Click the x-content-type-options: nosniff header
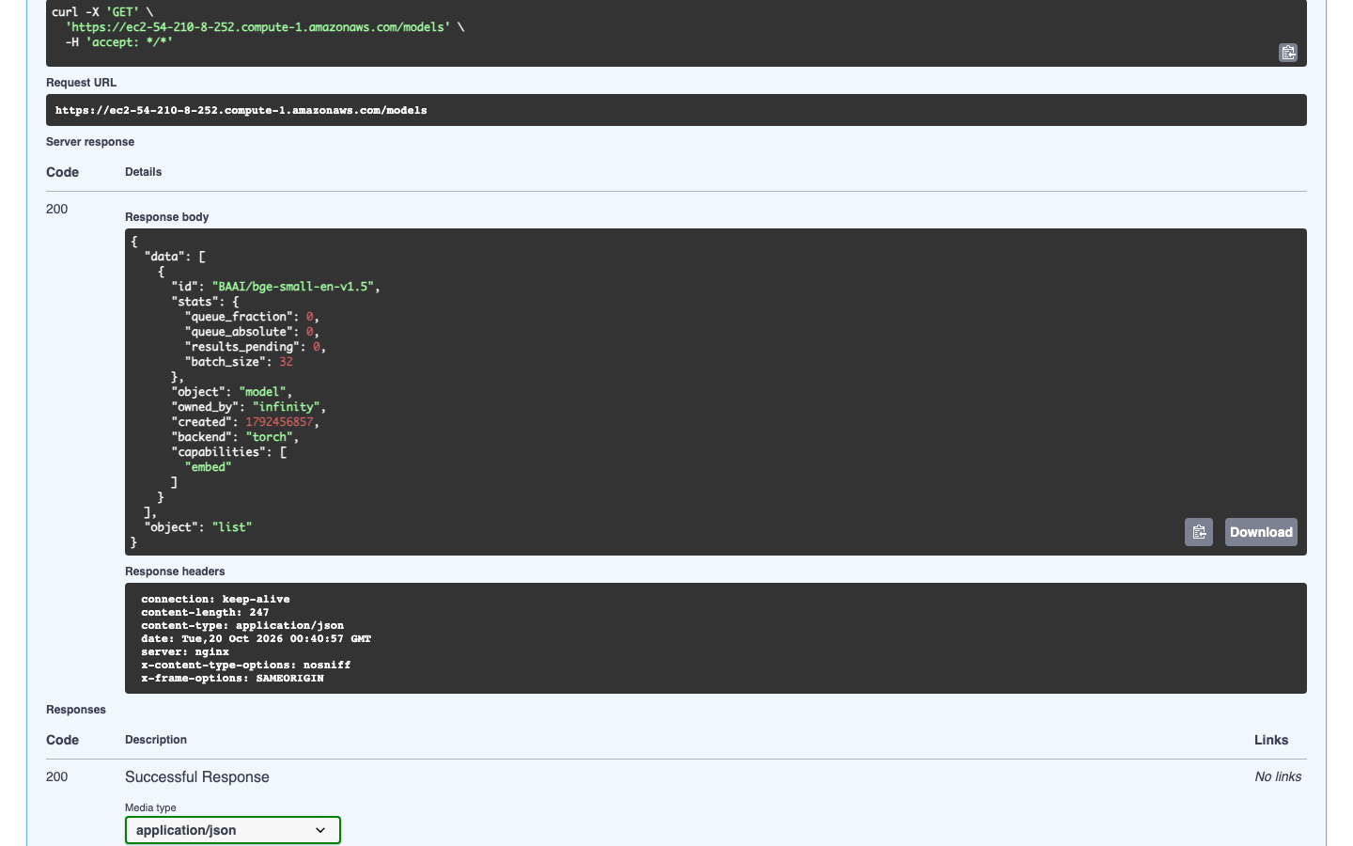This screenshot has height=846, width=1353. tap(245, 665)
